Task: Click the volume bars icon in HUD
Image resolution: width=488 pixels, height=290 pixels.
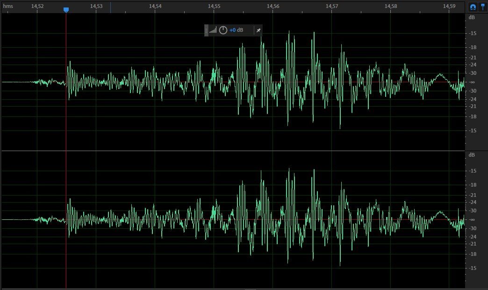Action: 213,30
